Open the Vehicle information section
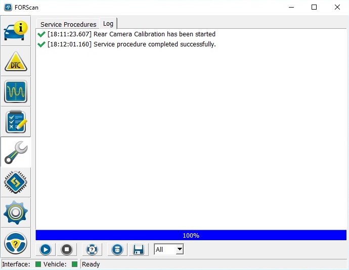The width and height of the screenshot is (349, 270). tap(16, 31)
